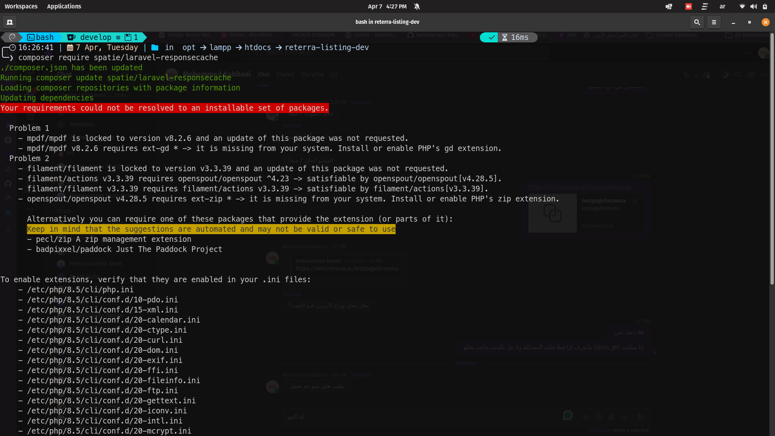Switch the 'ar' keyboard layout indicator
Image resolution: width=775 pixels, height=436 pixels.
(723, 6)
